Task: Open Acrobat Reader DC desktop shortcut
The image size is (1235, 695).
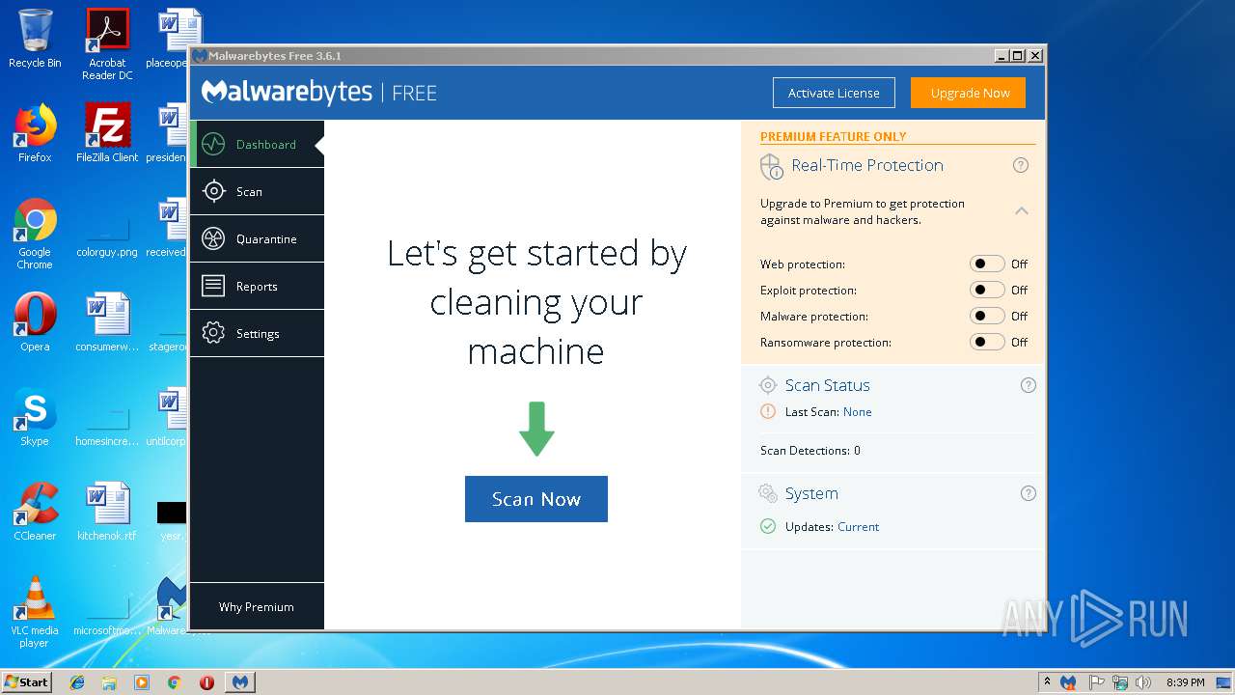Action: click(x=107, y=45)
